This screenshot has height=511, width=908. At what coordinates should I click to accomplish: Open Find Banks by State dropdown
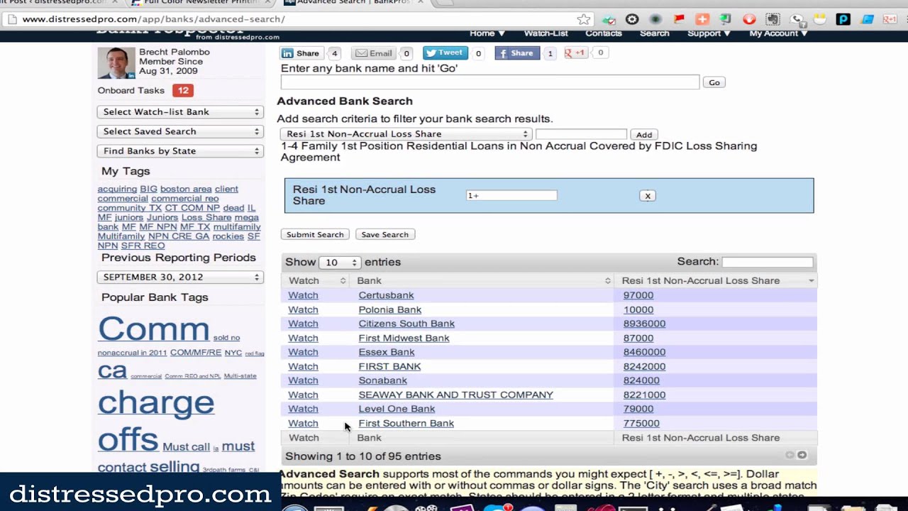(180, 151)
